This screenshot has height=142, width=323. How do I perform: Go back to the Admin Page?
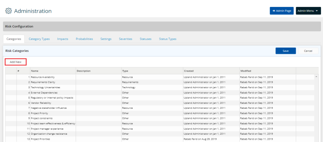coord(282,11)
